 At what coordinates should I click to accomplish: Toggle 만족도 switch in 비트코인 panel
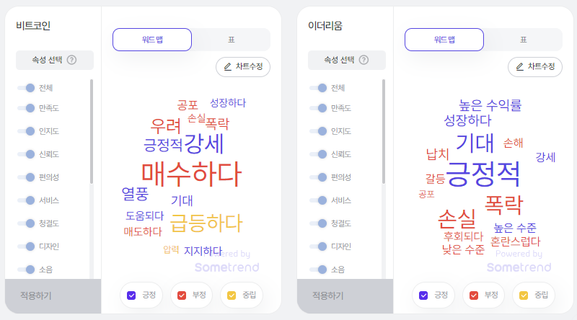pos(26,108)
